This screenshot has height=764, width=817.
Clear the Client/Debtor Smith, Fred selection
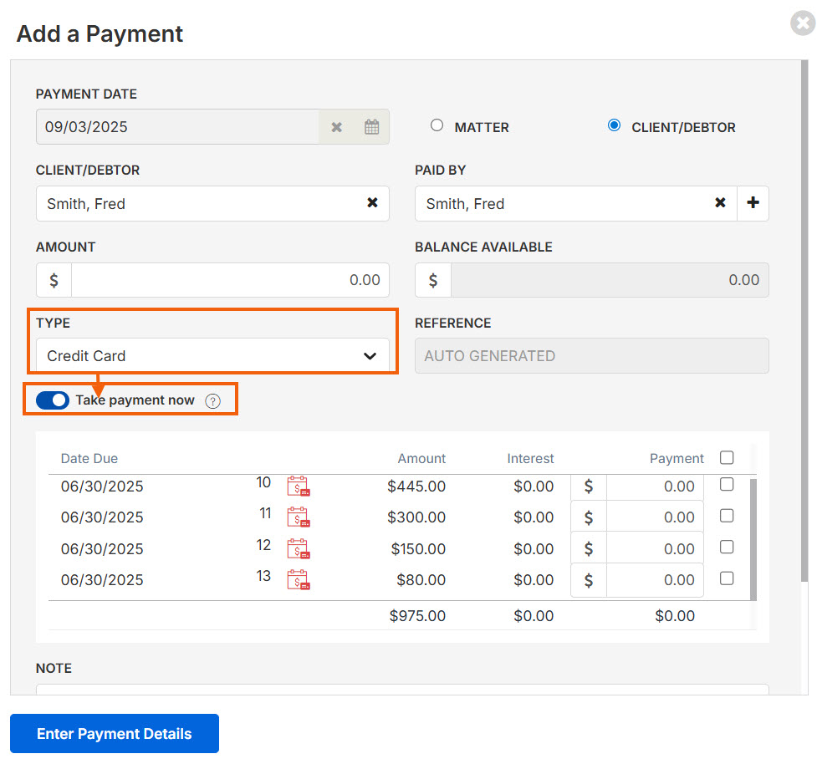(372, 203)
